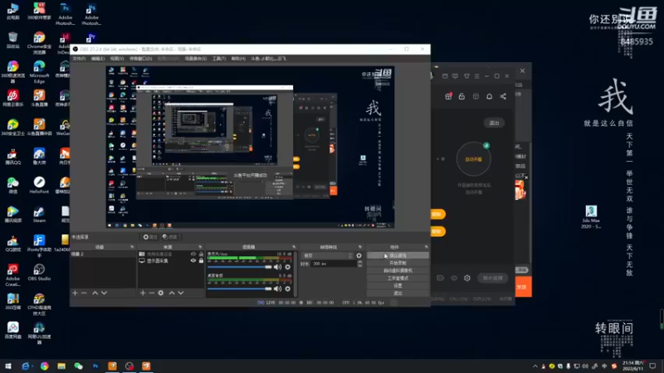Select scene 2 in scenes list
This screenshot has width=664, height=373.
point(103,254)
